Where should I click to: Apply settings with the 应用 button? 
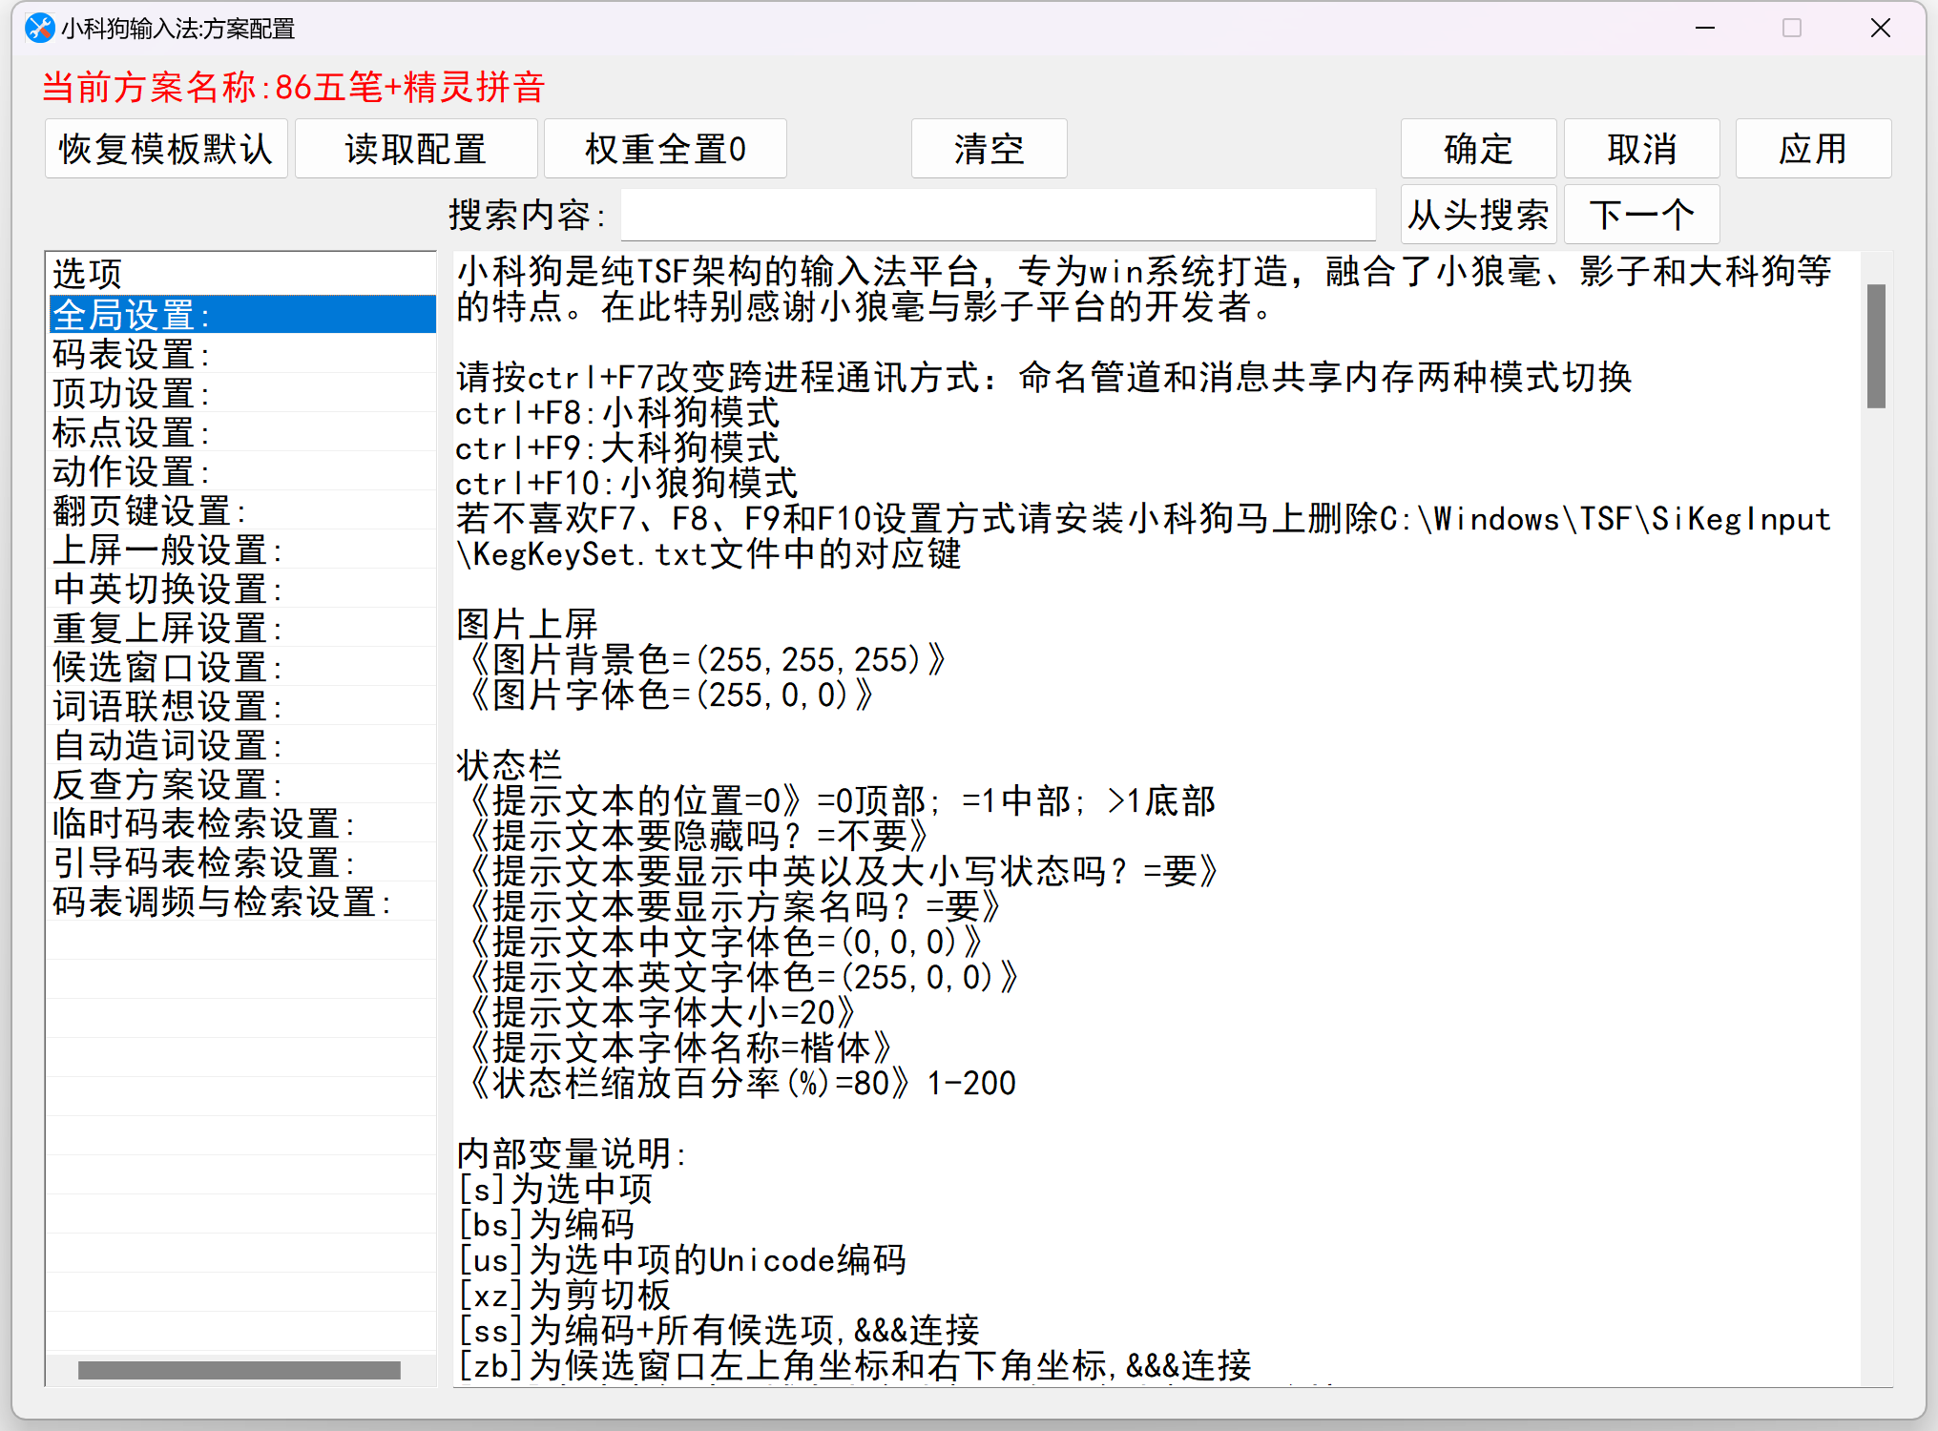1813,149
